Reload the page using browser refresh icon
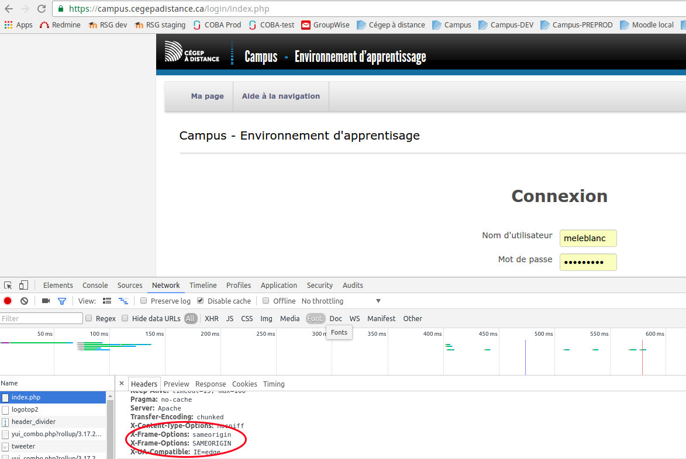 (x=42, y=9)
